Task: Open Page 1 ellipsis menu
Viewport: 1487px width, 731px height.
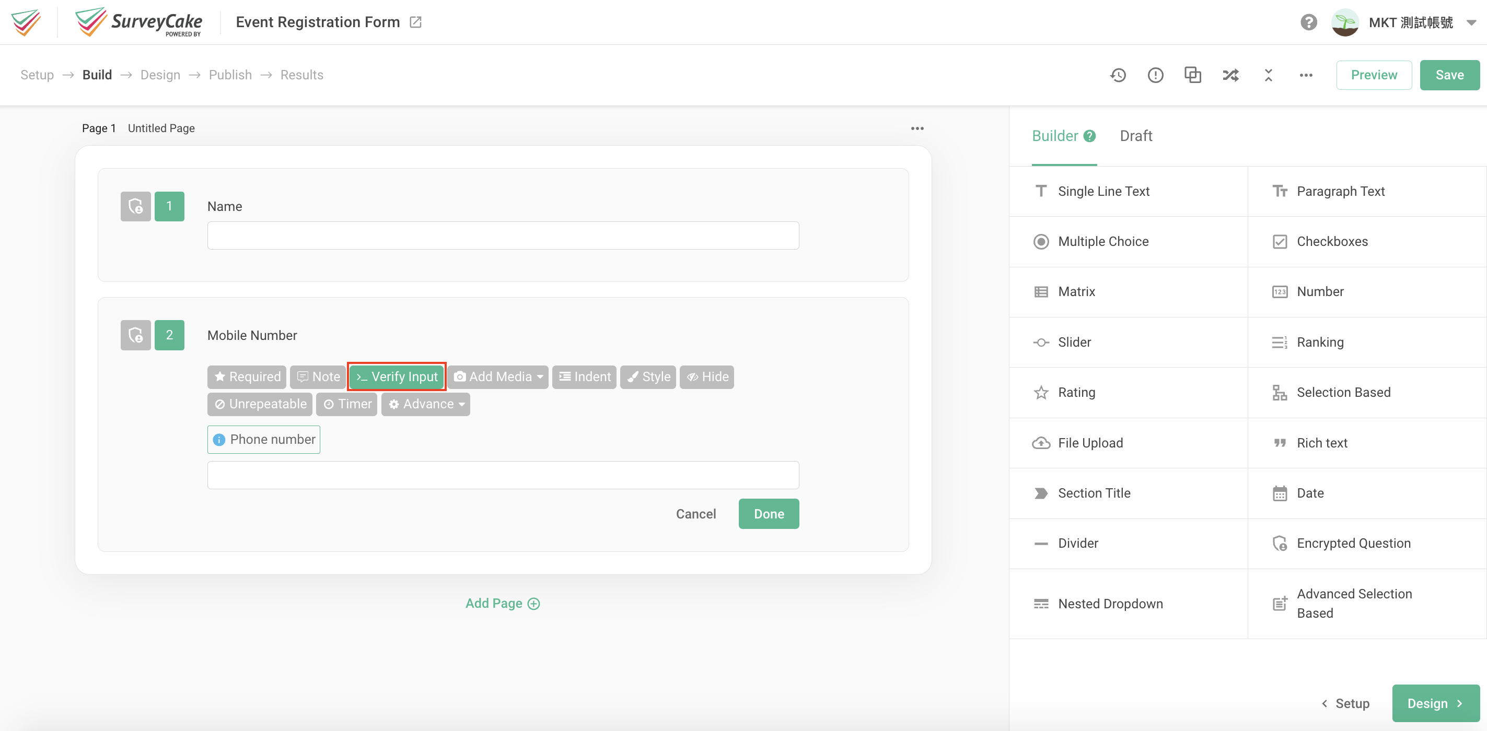Action: tap(916, 128)
